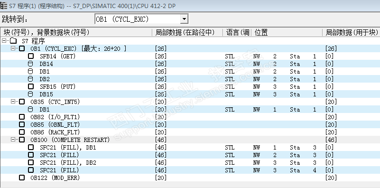Select the SFC21 (FILL), DB2 row
Image resolution: width=380 pixels, height=188 pixels.
(x=190, y=162)
